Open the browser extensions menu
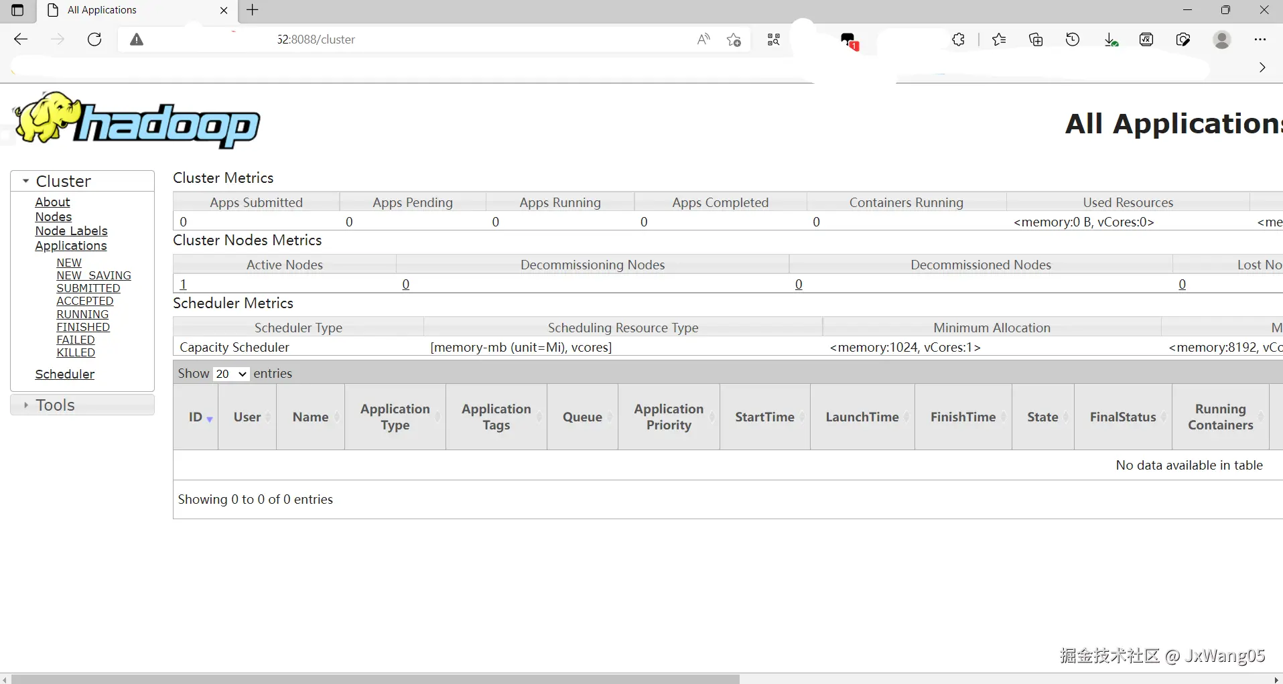This screenshot has width=1283, height=684. pos(958,40)
